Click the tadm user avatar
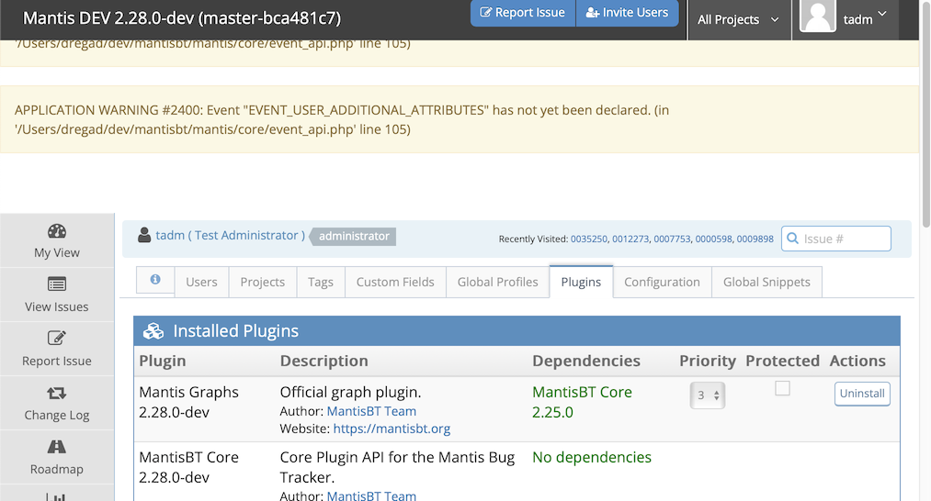The width and height of the screenshot is (931, 501). (818, 17)
